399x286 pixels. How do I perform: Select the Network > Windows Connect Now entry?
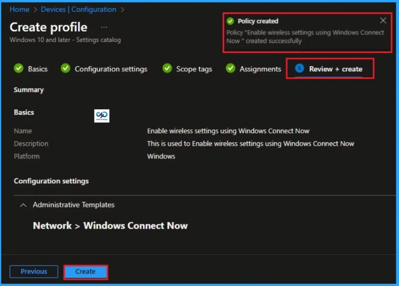[109, 226]
